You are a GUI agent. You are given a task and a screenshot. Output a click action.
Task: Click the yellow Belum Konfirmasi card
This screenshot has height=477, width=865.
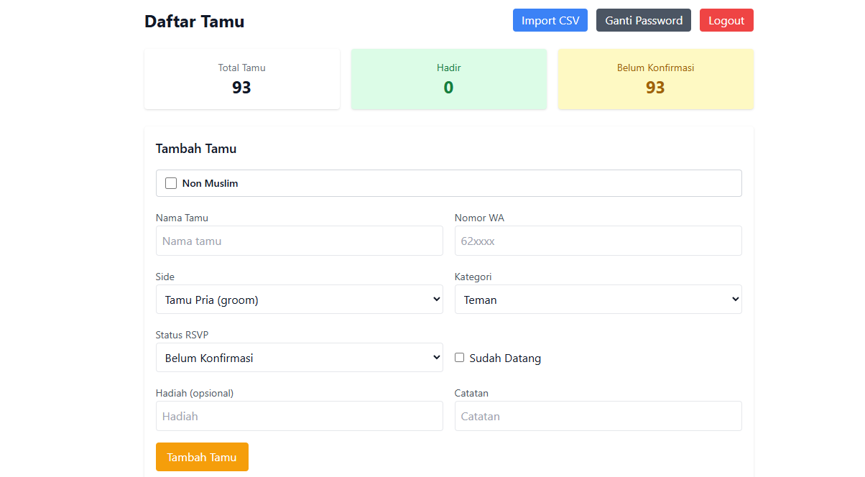click(x=655, y=79)
